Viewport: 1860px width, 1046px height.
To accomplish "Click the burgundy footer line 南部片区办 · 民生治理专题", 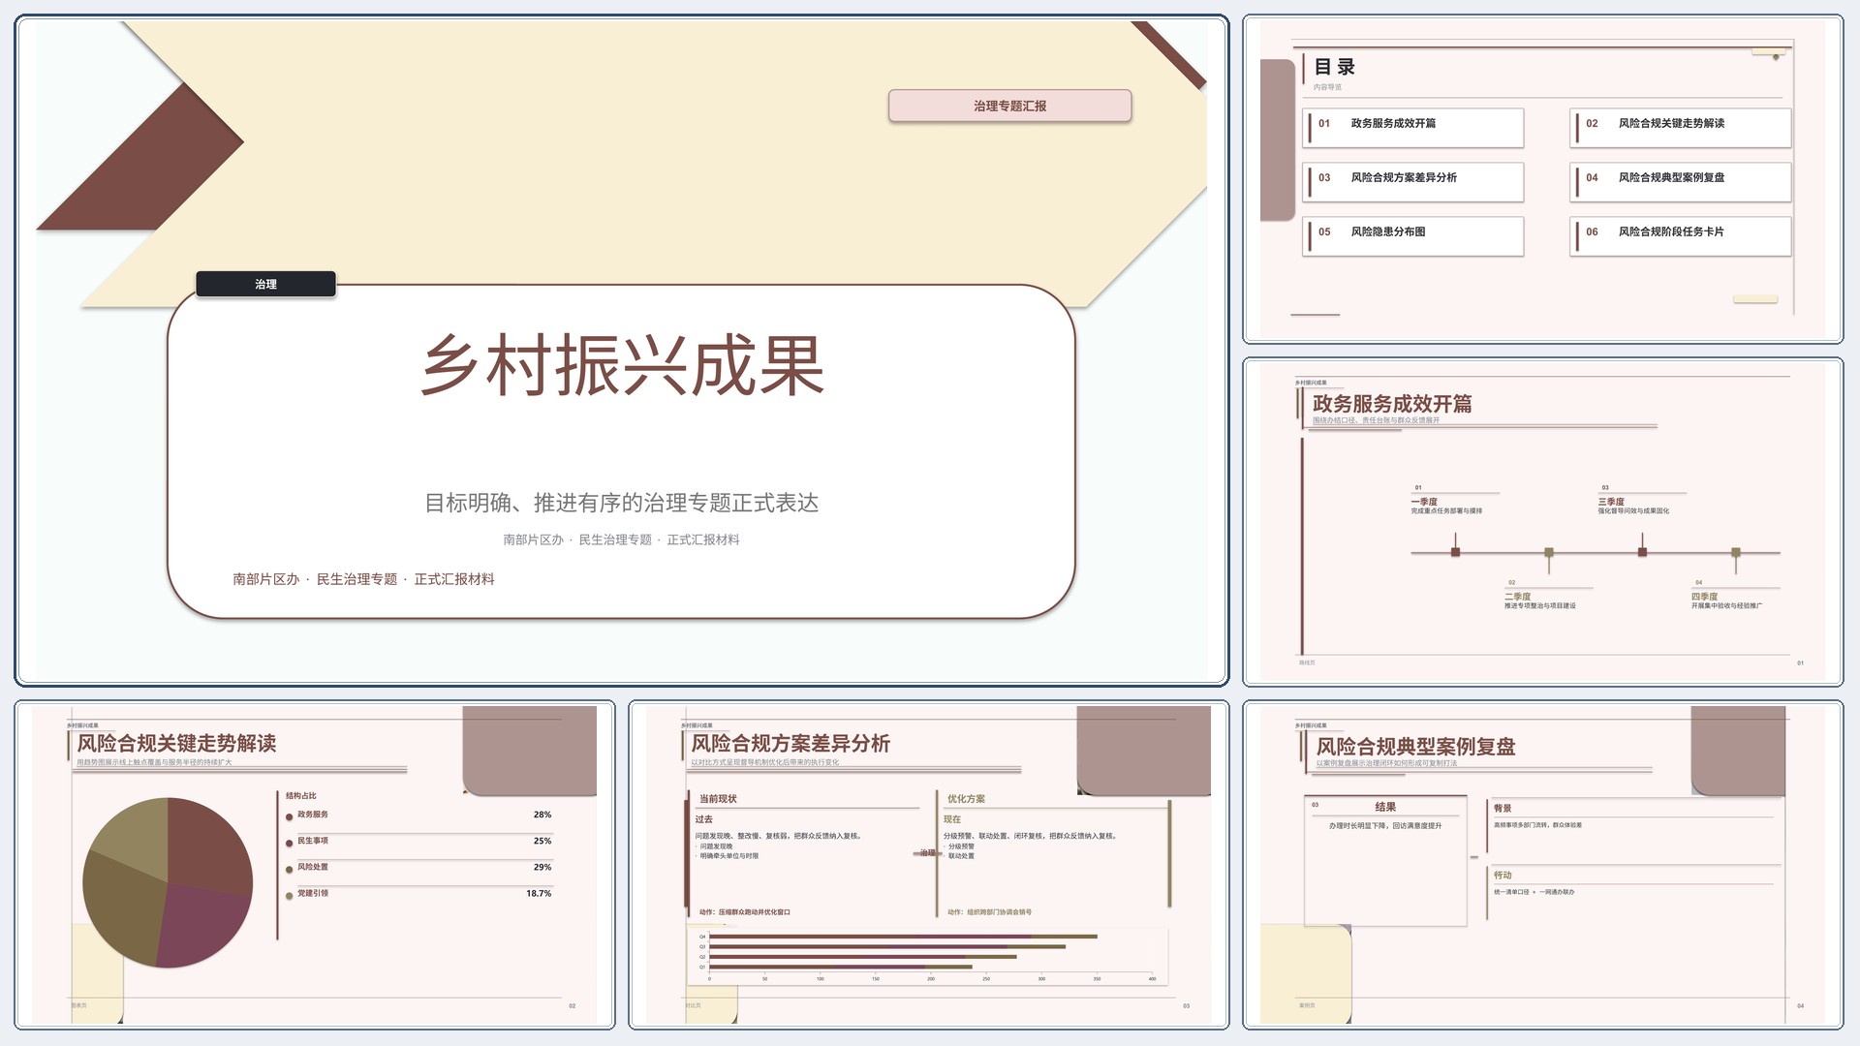I will click(x=363, y=579).
